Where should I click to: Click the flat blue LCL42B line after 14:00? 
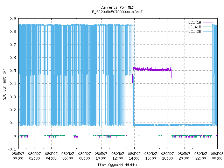point(173,125)
